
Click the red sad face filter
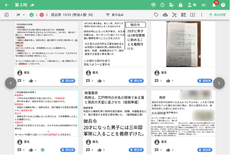[x=42, y=15]
